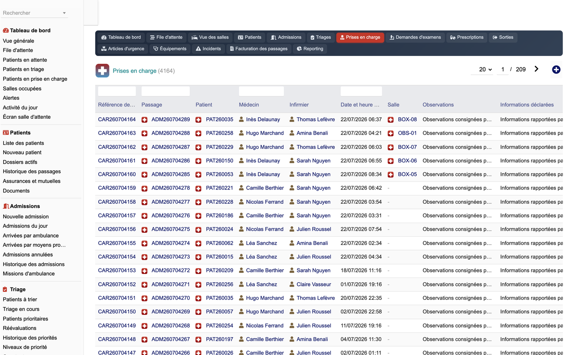
Task: Click the Médecin column filter field
Action: click(x=261, y=91)
